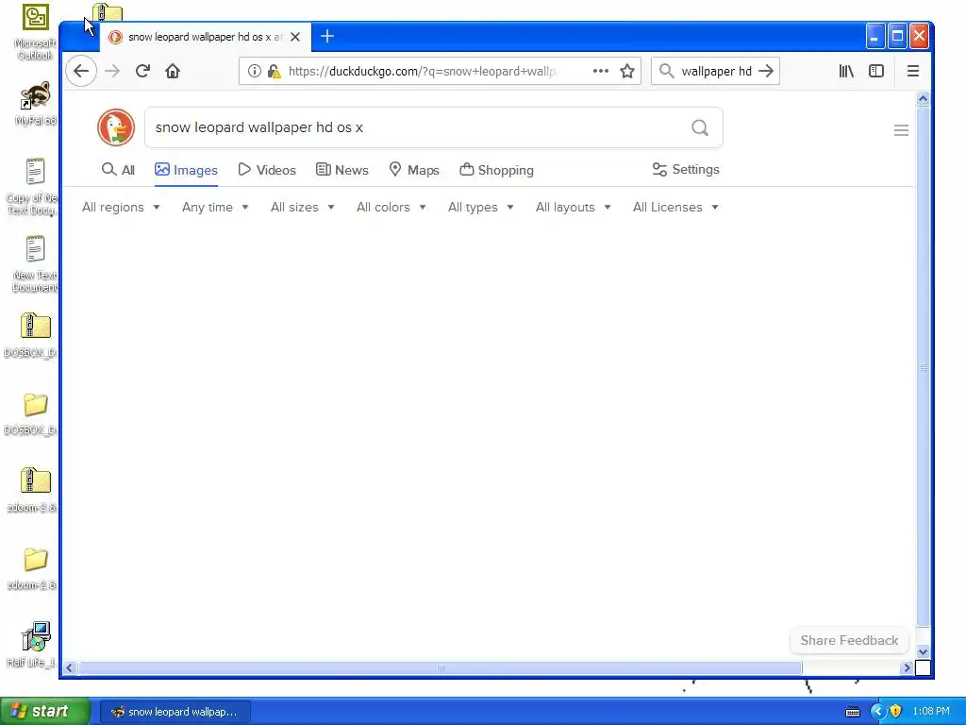
Task: Open MyPal 68 desktop shortcut
Action: (x=36, y=104)
